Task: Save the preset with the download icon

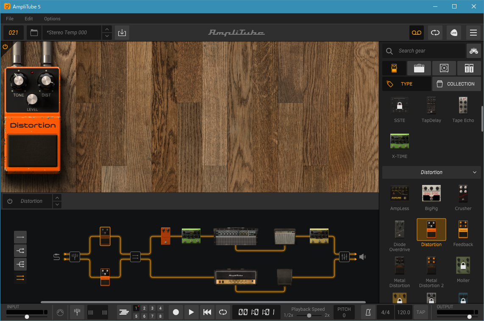Action: pos(122,33)
